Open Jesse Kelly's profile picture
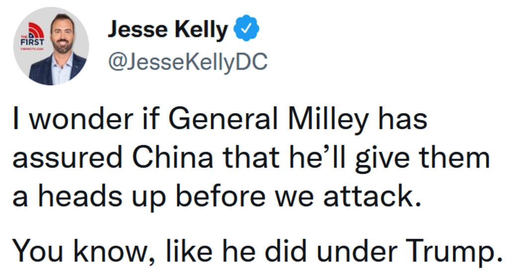Image resolution: width=509 pixels, height=272 pixels. 51,46
